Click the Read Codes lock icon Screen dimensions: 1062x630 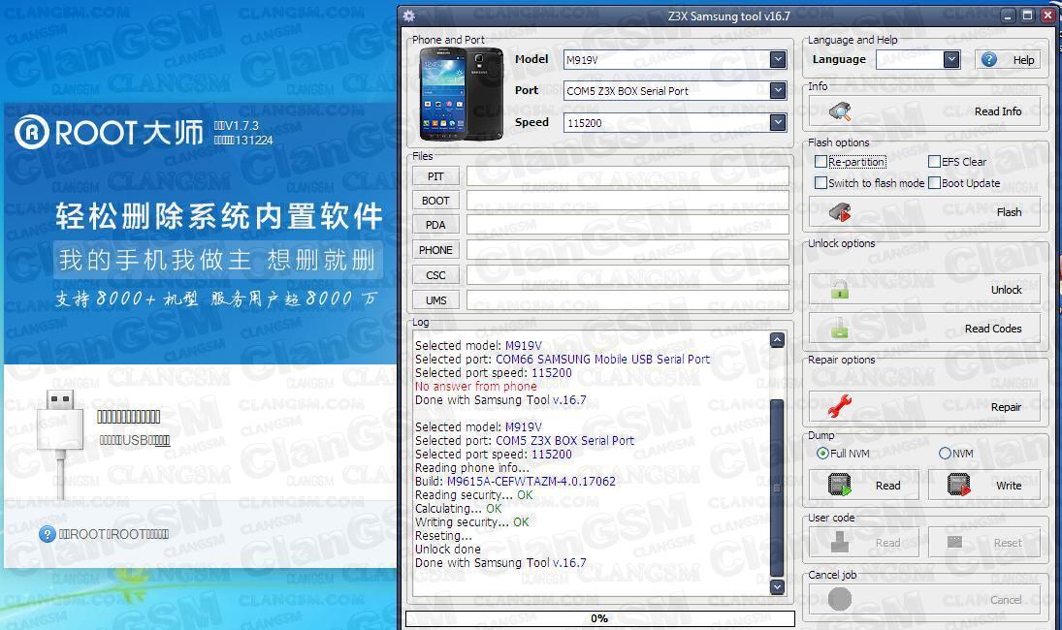point(840,329)
